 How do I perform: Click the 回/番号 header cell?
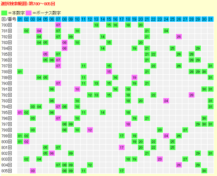[x=9, y=19]
